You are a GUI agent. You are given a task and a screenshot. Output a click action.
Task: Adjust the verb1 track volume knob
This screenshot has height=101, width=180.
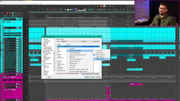coord(17,72)
